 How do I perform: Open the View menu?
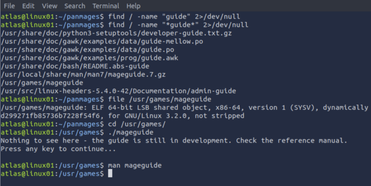[49, 6]
